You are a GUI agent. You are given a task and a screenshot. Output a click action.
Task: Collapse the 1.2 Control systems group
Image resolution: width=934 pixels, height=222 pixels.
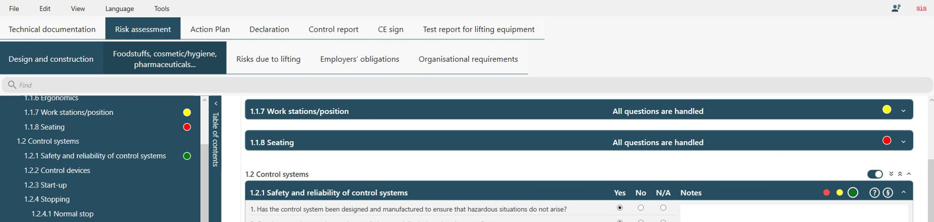909,174
